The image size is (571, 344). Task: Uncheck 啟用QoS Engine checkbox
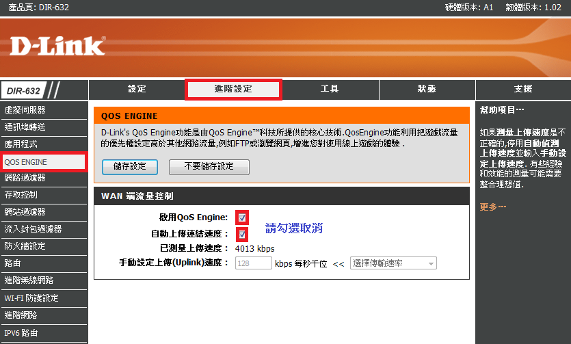coord(242,217)
